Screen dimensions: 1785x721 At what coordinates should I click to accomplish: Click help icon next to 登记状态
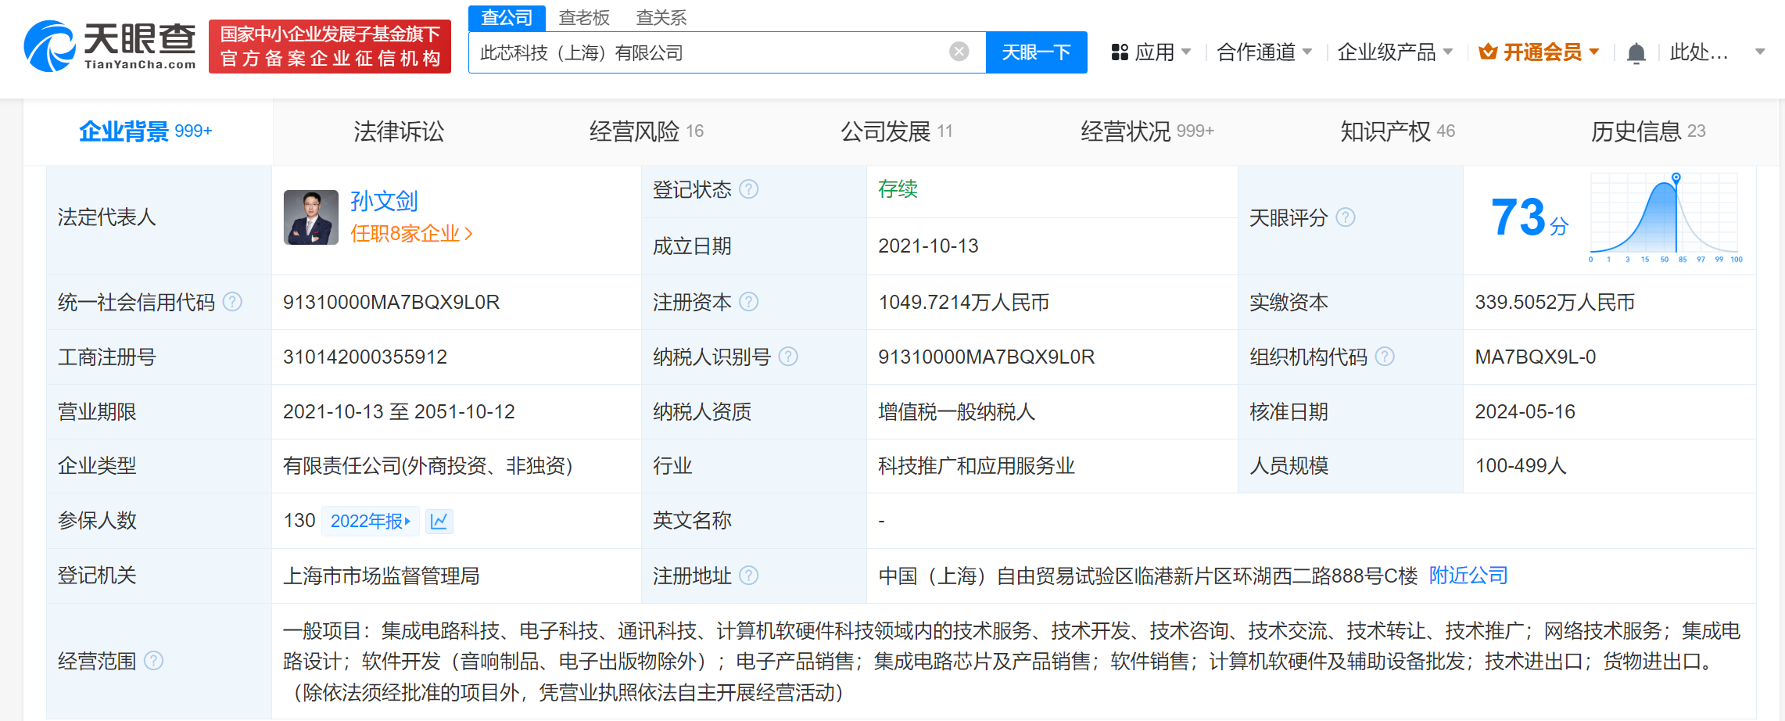[x=748, y=189]
